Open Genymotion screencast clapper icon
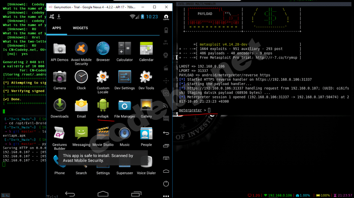Image resolution: width=354 pixels, height=198 pixels. click(166, 68)
